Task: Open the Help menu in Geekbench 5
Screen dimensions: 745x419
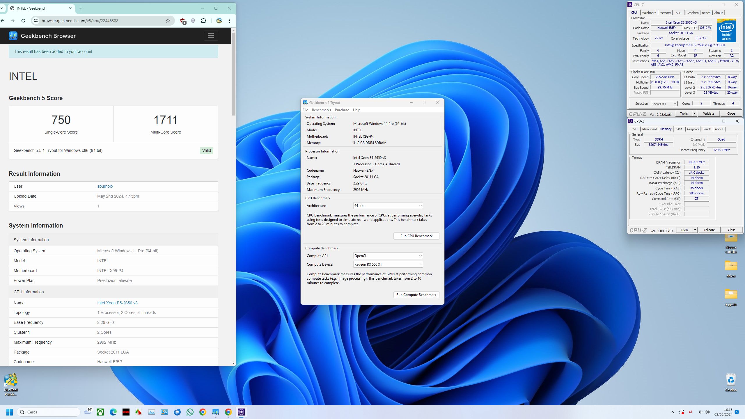Action: 356,110
